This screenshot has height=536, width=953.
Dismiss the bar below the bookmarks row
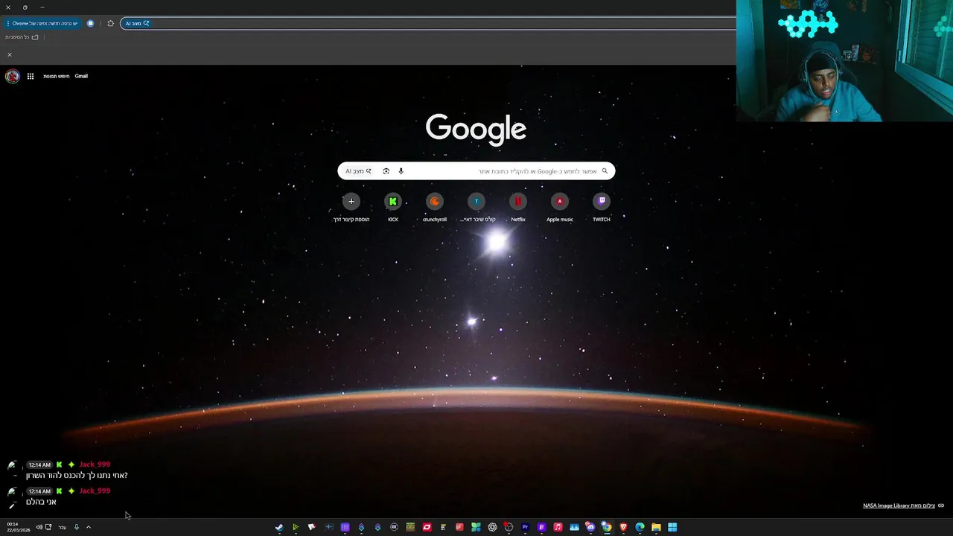point(10,54)
